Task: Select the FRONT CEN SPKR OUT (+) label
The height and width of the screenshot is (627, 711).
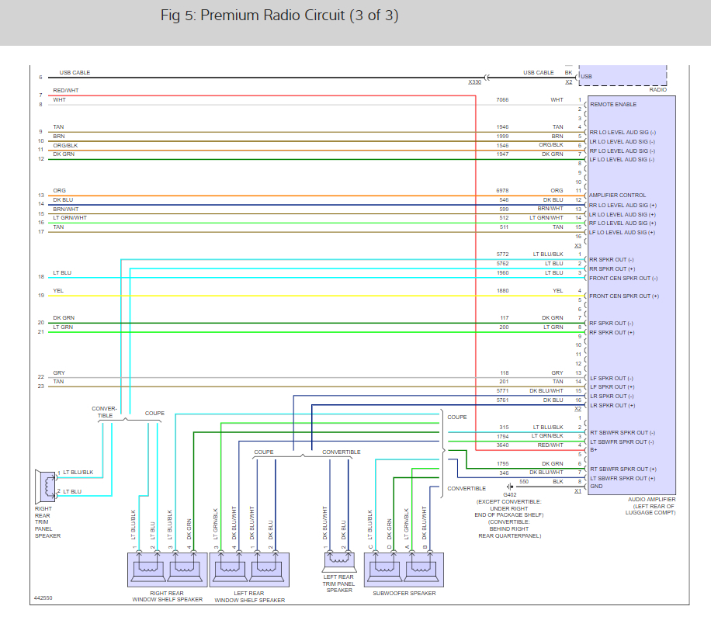Action: pos(623,296)
